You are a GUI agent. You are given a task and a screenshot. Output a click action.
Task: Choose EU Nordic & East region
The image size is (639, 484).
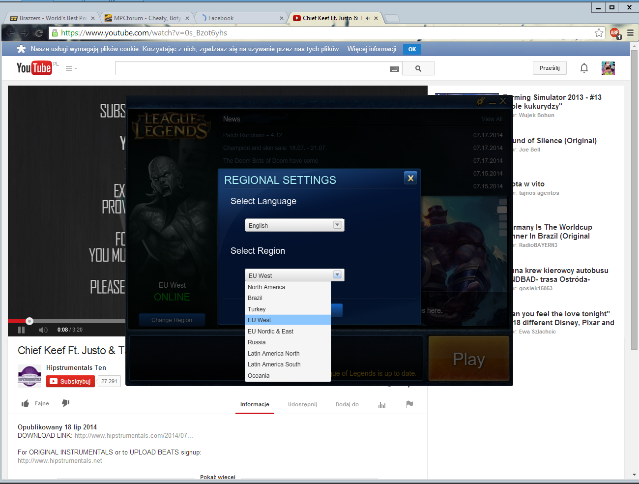click(x=288, y=332)
